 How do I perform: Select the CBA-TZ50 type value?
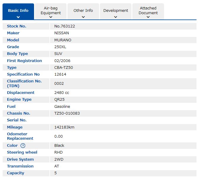[x=63, y=68]
